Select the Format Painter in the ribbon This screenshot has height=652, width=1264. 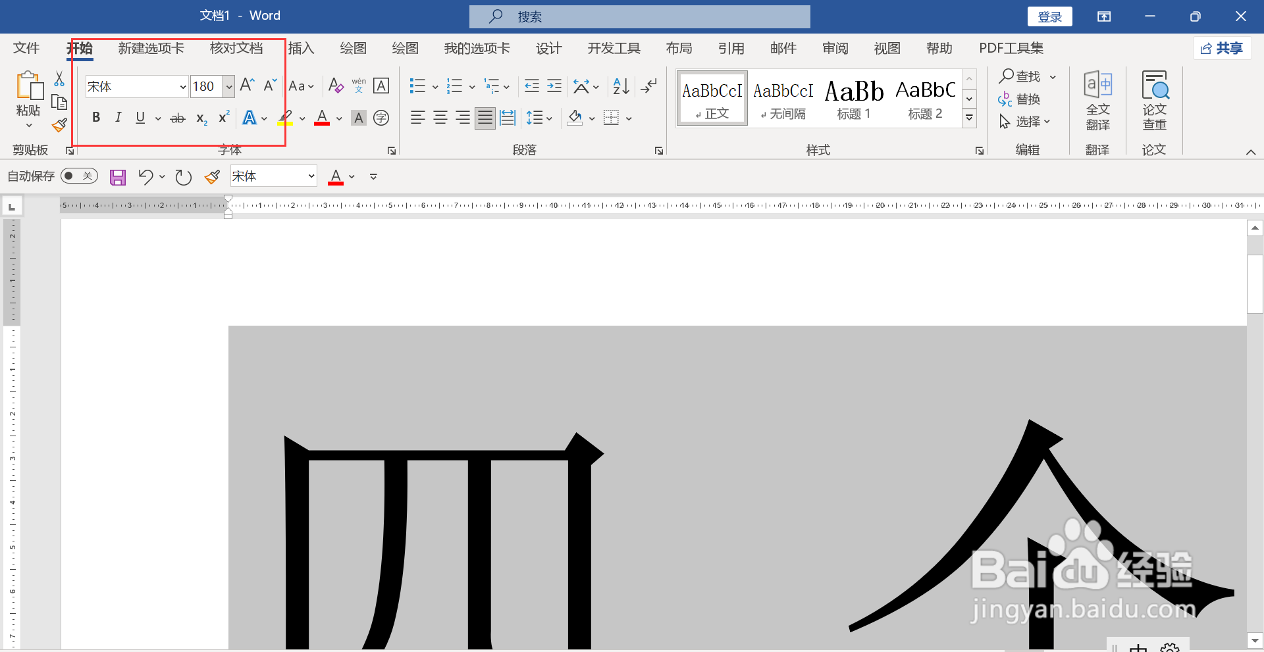59,124
